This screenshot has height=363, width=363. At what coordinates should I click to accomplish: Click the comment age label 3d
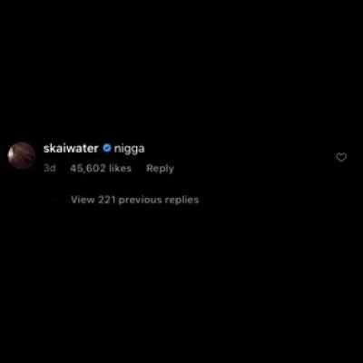[x=50, y=168]
